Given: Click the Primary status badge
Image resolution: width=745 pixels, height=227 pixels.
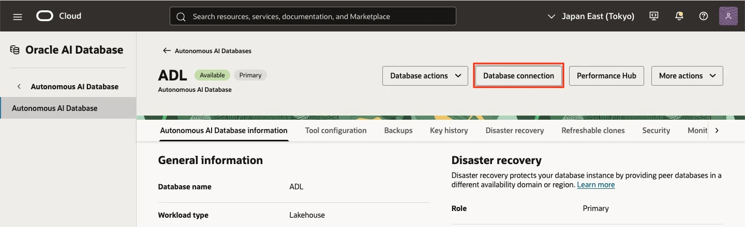Looking at the screenshot, I should (250, 75).
